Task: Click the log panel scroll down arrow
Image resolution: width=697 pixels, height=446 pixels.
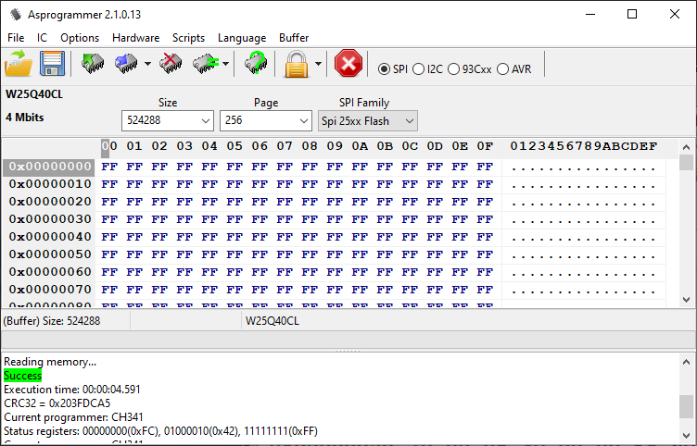Action: pyautogui.click(x=686, y=435)
